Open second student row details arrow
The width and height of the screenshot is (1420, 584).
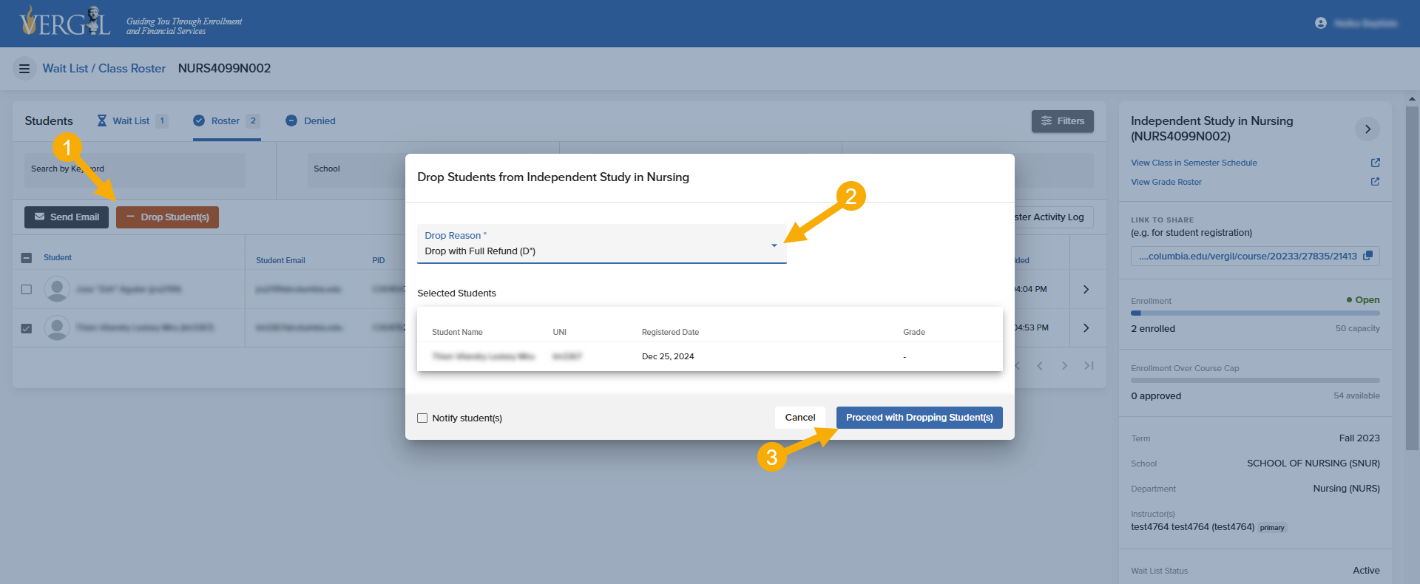pyautogui.click(x=1086, y=327)
